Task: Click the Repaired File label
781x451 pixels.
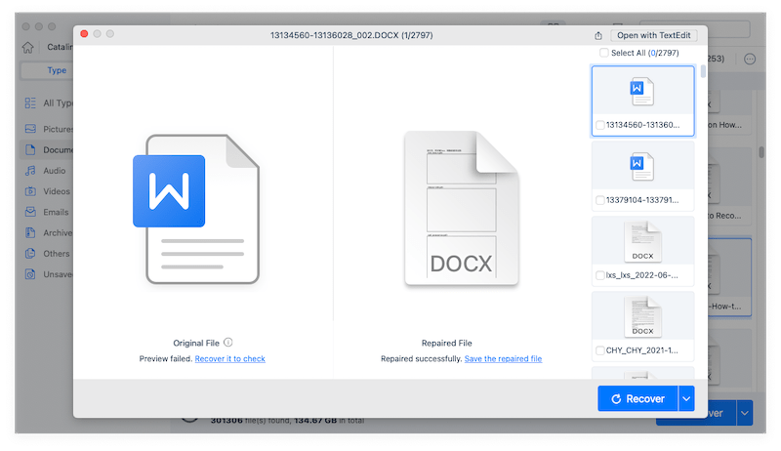Action: pos(447,343)
